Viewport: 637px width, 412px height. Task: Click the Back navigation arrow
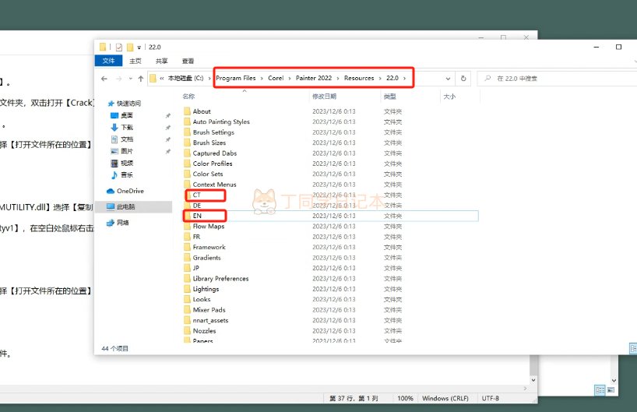104,79
